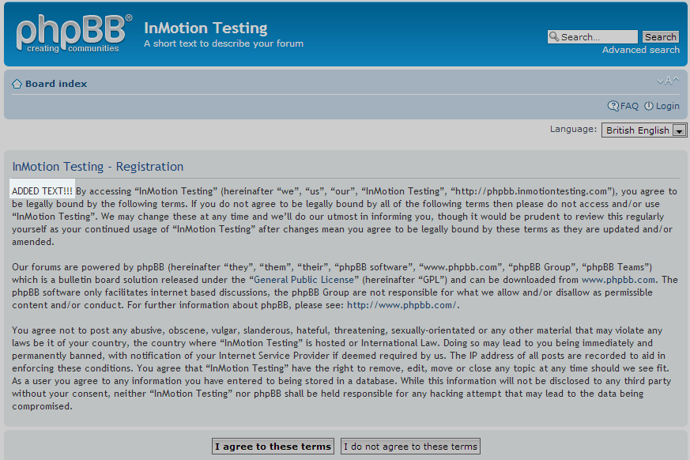
Task: Open the General Public License link
Action: [x=304, y=280]
